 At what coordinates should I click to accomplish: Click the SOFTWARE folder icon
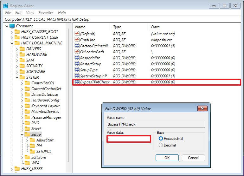click(22, 72)
